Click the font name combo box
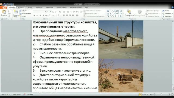This screenshot has width=174, height=98. (x=39, y=12)
